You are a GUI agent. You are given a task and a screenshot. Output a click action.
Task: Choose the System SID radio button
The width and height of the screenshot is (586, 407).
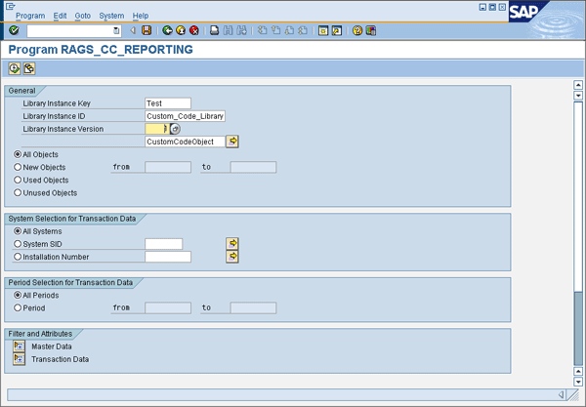(18, 244)
